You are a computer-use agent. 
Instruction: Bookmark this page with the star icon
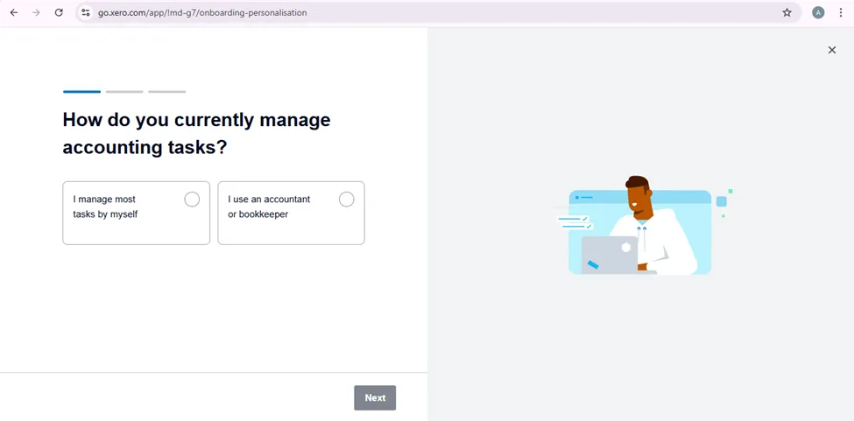pos(787,12)
